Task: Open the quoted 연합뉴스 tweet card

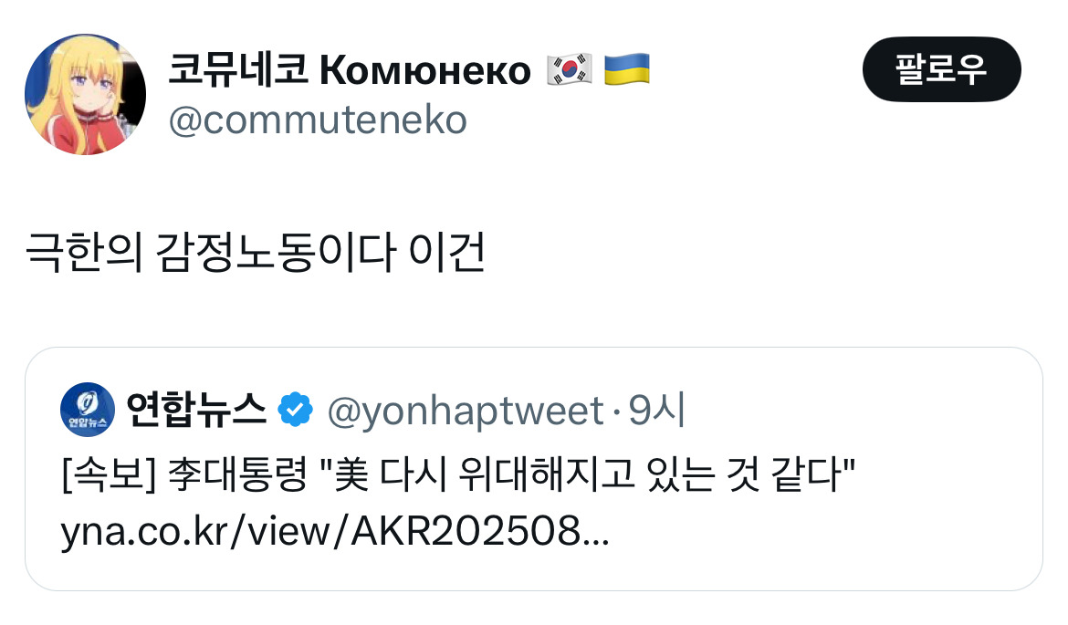Action: [x=534, y=469]
